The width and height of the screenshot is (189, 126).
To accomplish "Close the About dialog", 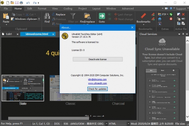I will click(x=132, y=27).
